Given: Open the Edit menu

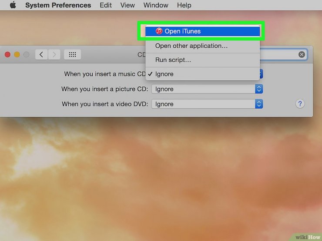Looking at the screenshot, I should 106,5.
